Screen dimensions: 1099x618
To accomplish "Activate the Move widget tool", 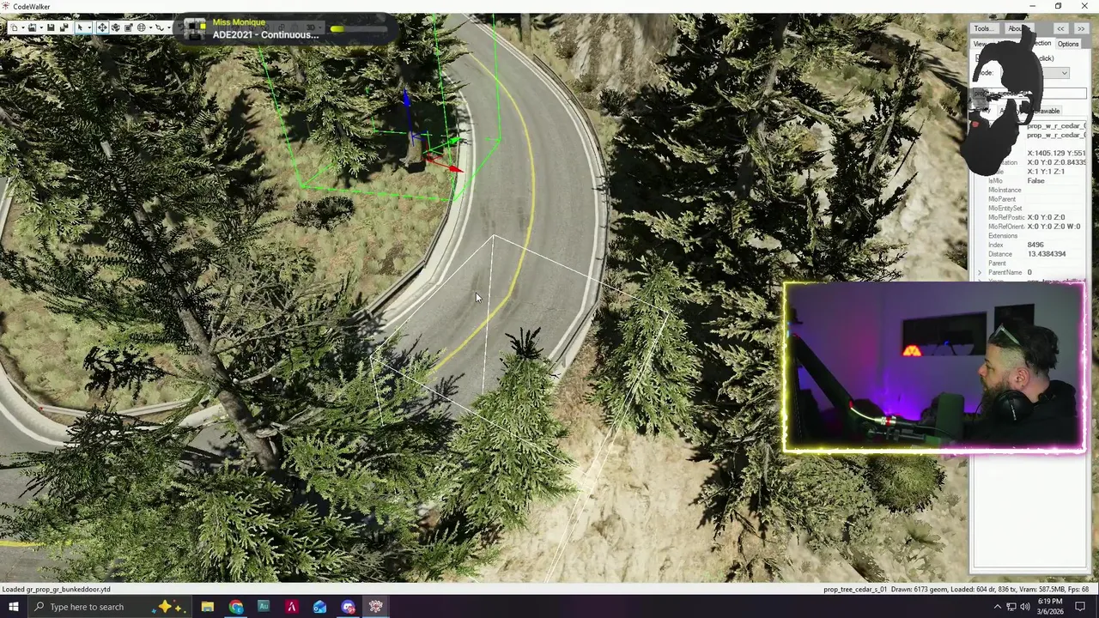I will click(x=102, y=27).
